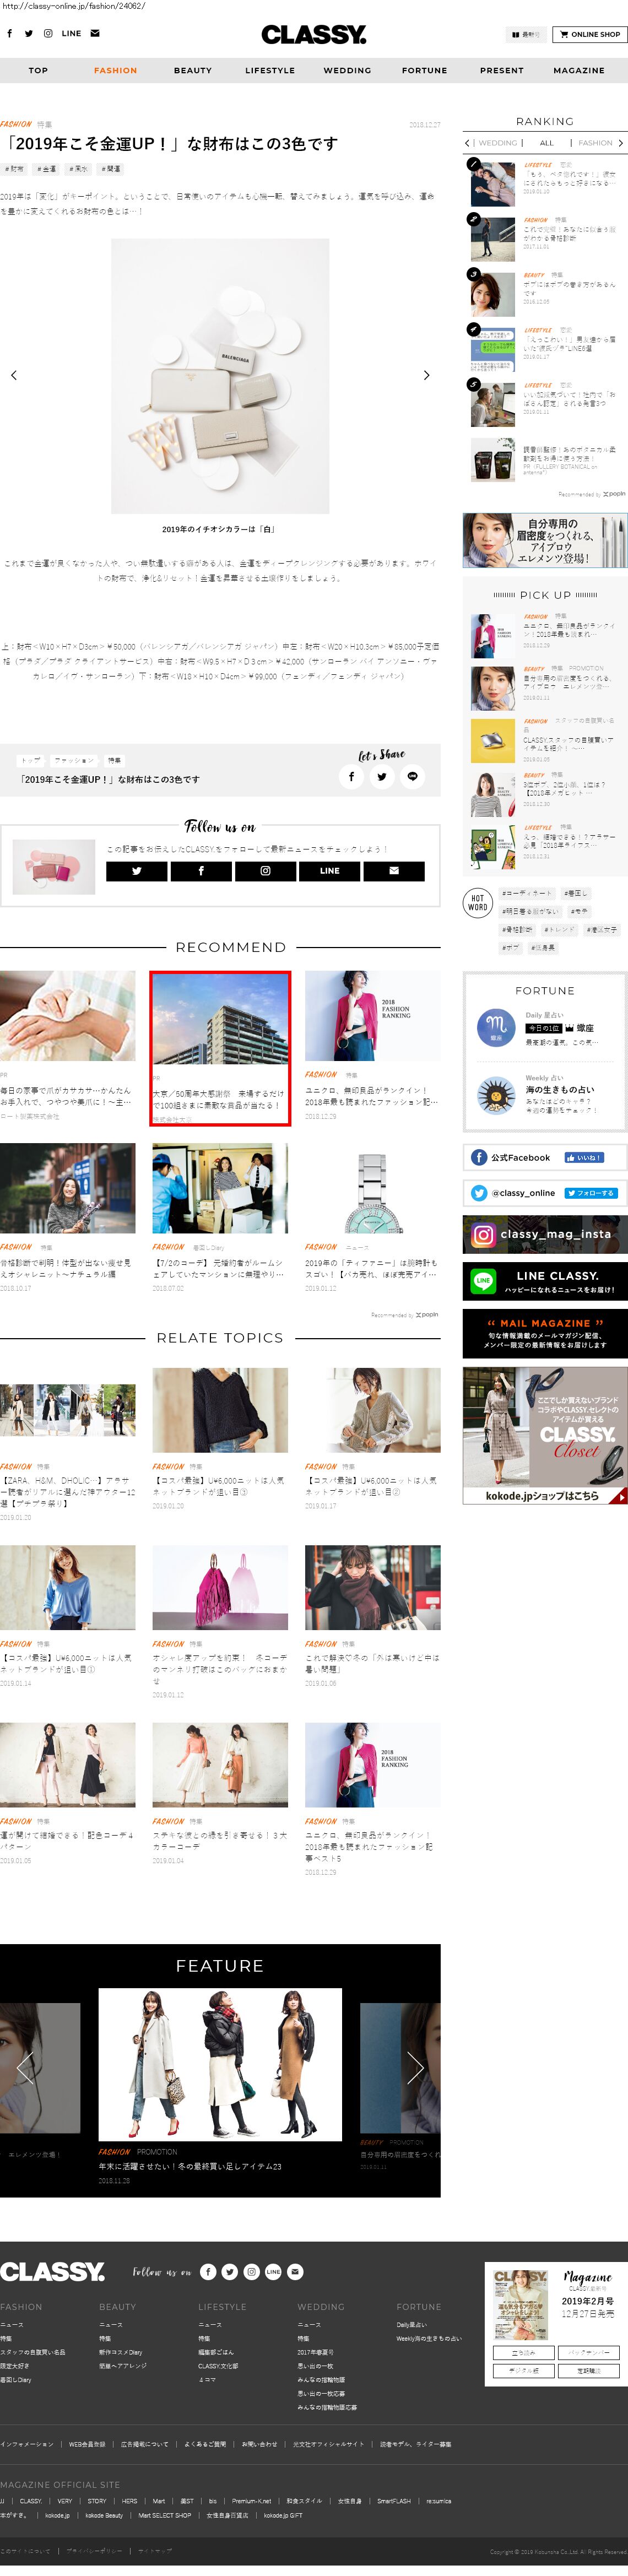Select the ALL tab in the RANKING panel
This screenshot has height=2576, width=628.
pos(546,143)
